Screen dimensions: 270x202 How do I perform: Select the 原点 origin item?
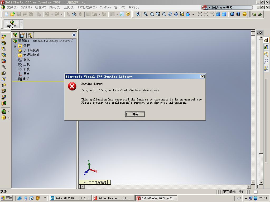[26, 74]
